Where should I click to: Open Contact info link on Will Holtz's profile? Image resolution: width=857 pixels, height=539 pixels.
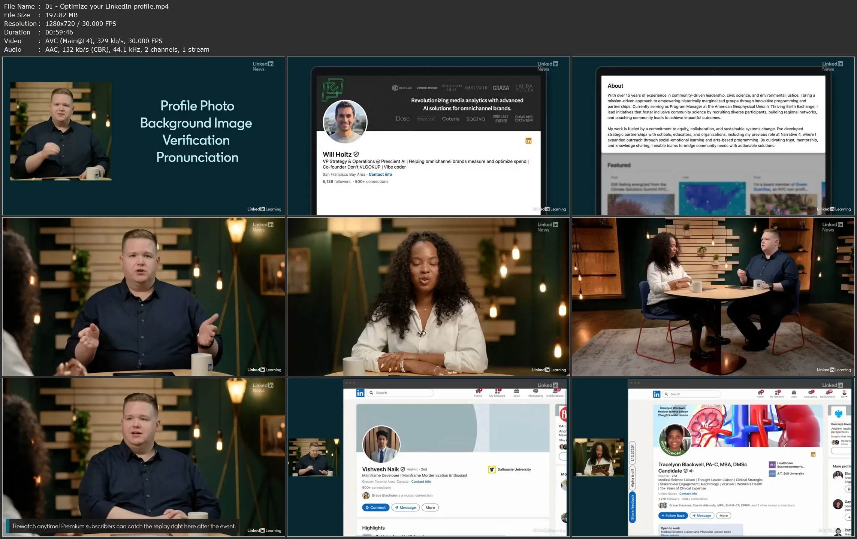380,175
